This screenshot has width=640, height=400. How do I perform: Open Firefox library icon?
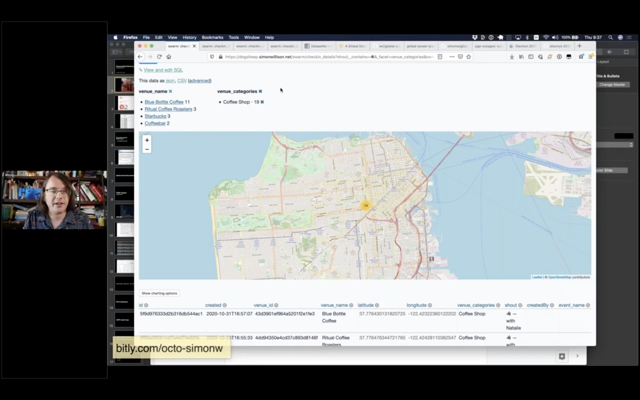click(x=521, y=57)
